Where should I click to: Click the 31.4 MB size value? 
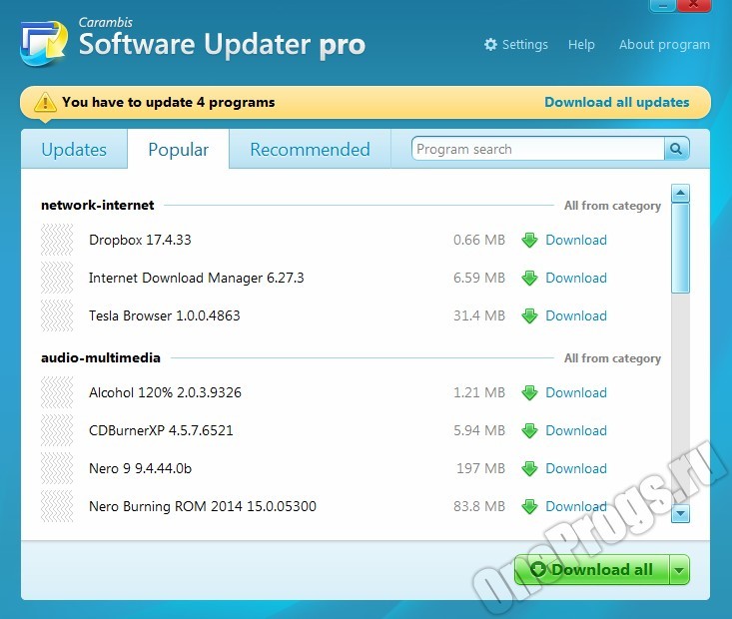(479, 315)
